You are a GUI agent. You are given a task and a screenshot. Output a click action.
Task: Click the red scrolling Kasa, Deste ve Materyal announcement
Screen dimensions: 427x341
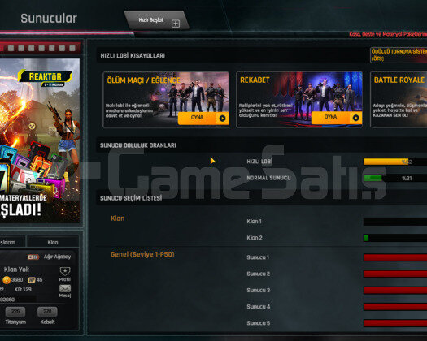tap(388, 34)
